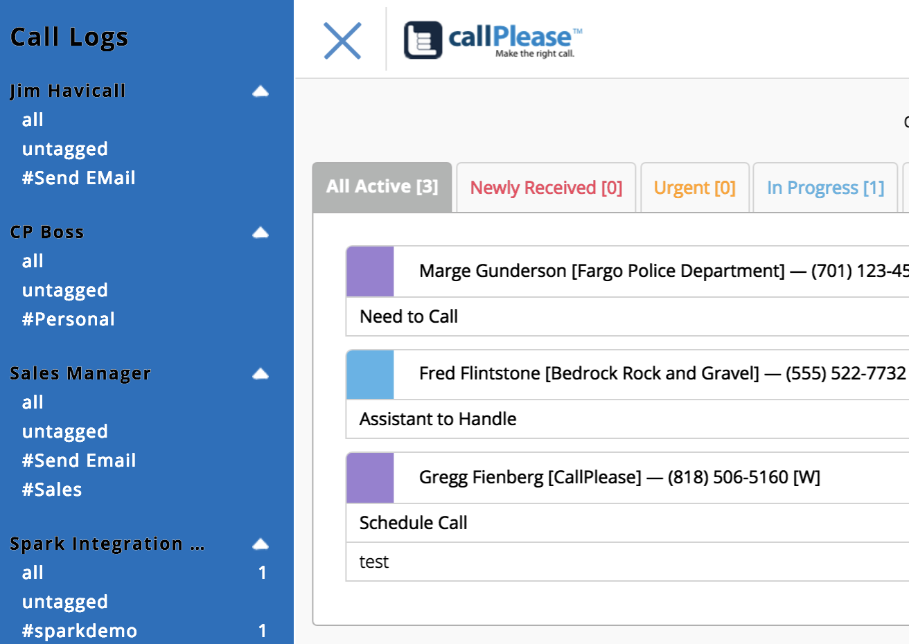The image size is (909, 644).
Task: Click the Need to Call status on Marge's entry
Action: pyautogui.click(x=408, y=316)
